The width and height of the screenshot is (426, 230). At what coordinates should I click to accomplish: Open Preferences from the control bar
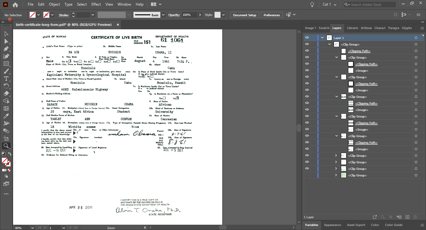[272, 15]
